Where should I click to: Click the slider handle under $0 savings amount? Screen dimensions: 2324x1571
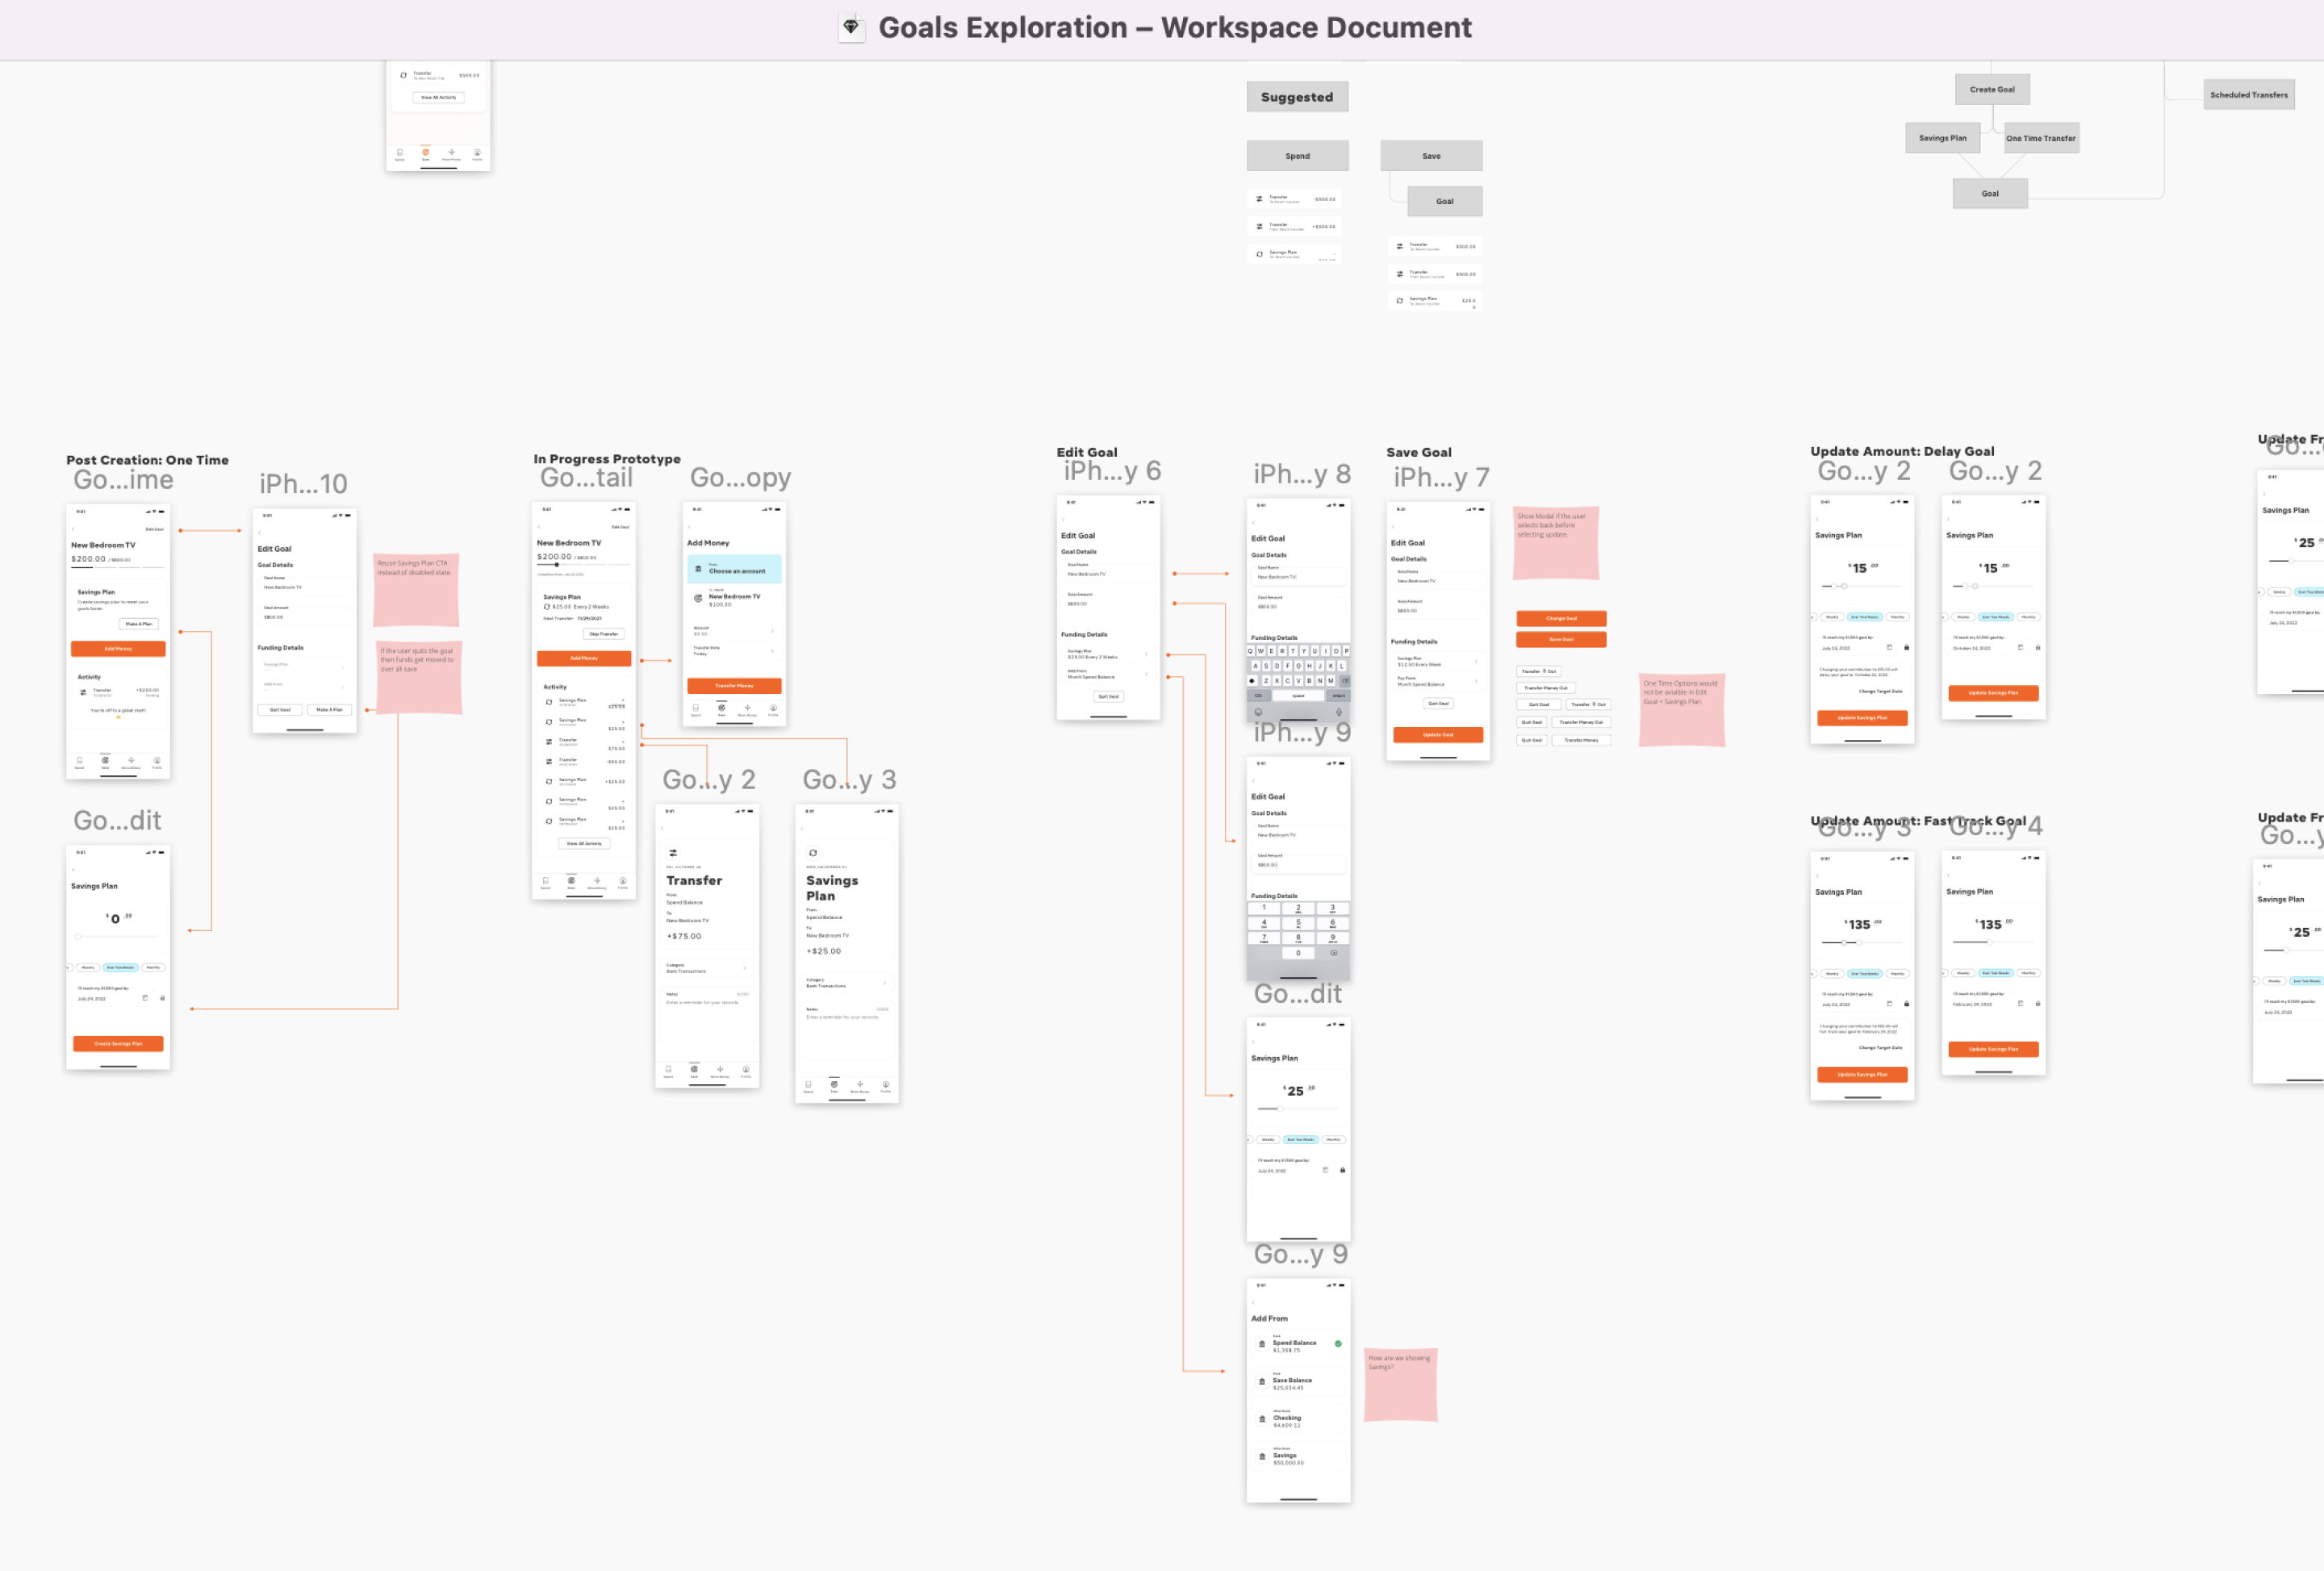(78, 937)
